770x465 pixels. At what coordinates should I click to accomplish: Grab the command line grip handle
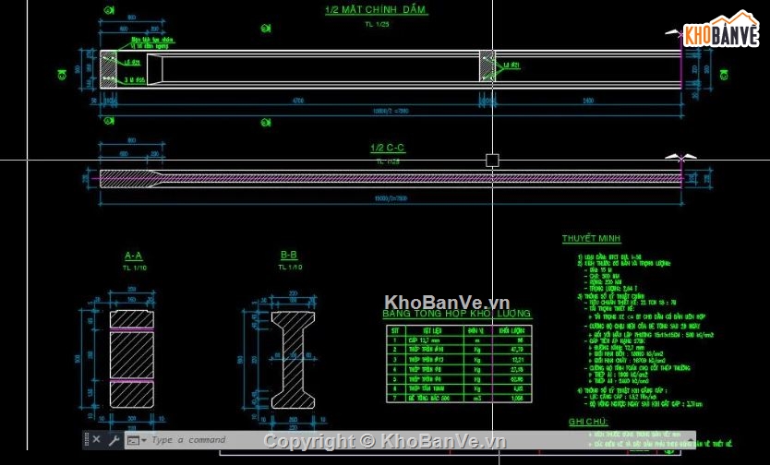tap(87, 439)
